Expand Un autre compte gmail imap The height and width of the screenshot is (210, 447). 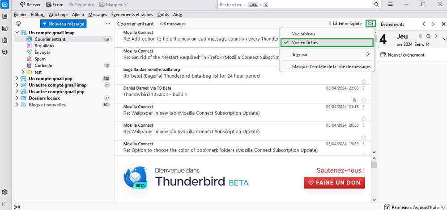(17, 85)
